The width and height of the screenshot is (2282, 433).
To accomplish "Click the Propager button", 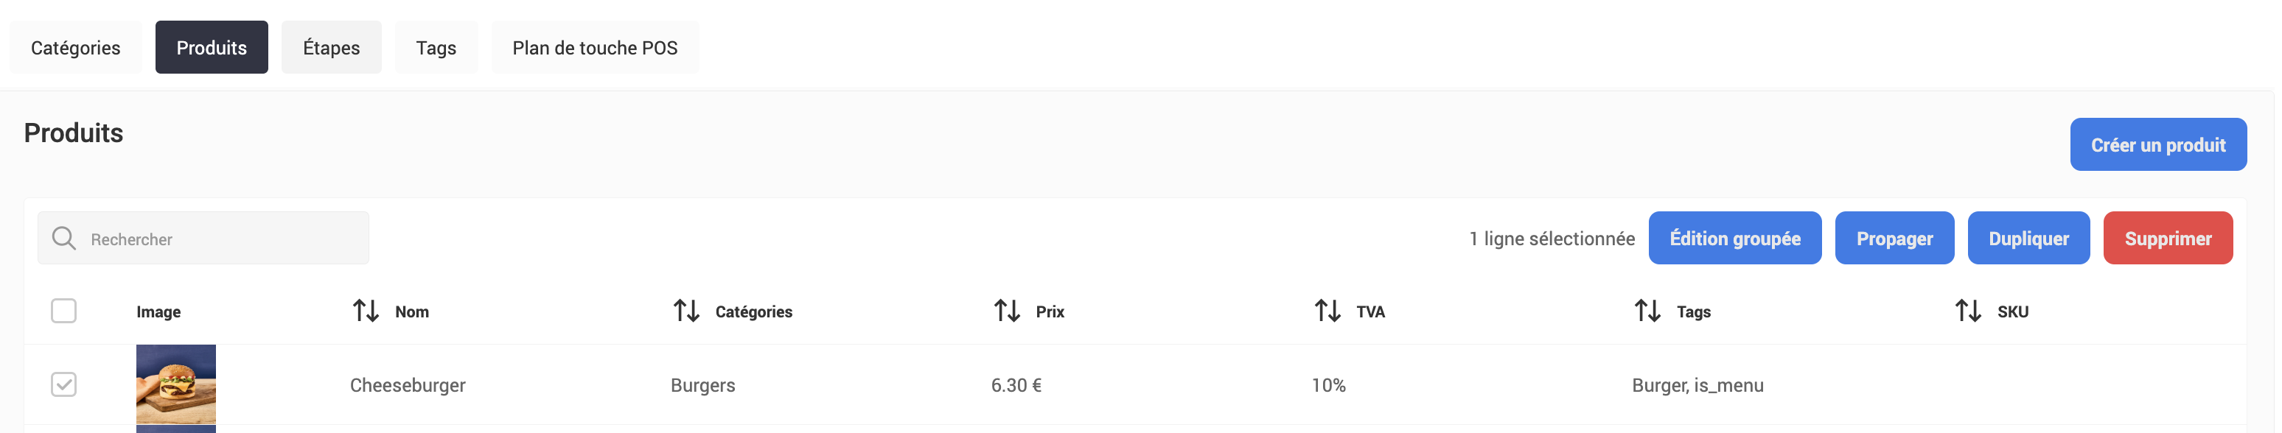I will (x=1894, y=238).
